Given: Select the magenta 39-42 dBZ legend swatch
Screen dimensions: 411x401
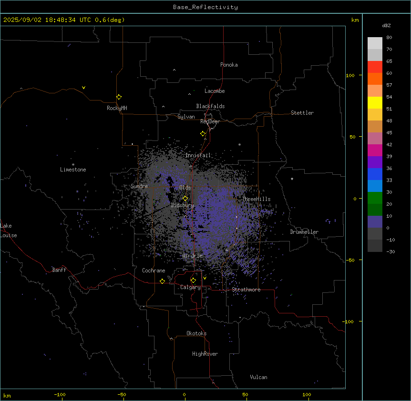Looking at the screenshot, I should tap(375, 150).
